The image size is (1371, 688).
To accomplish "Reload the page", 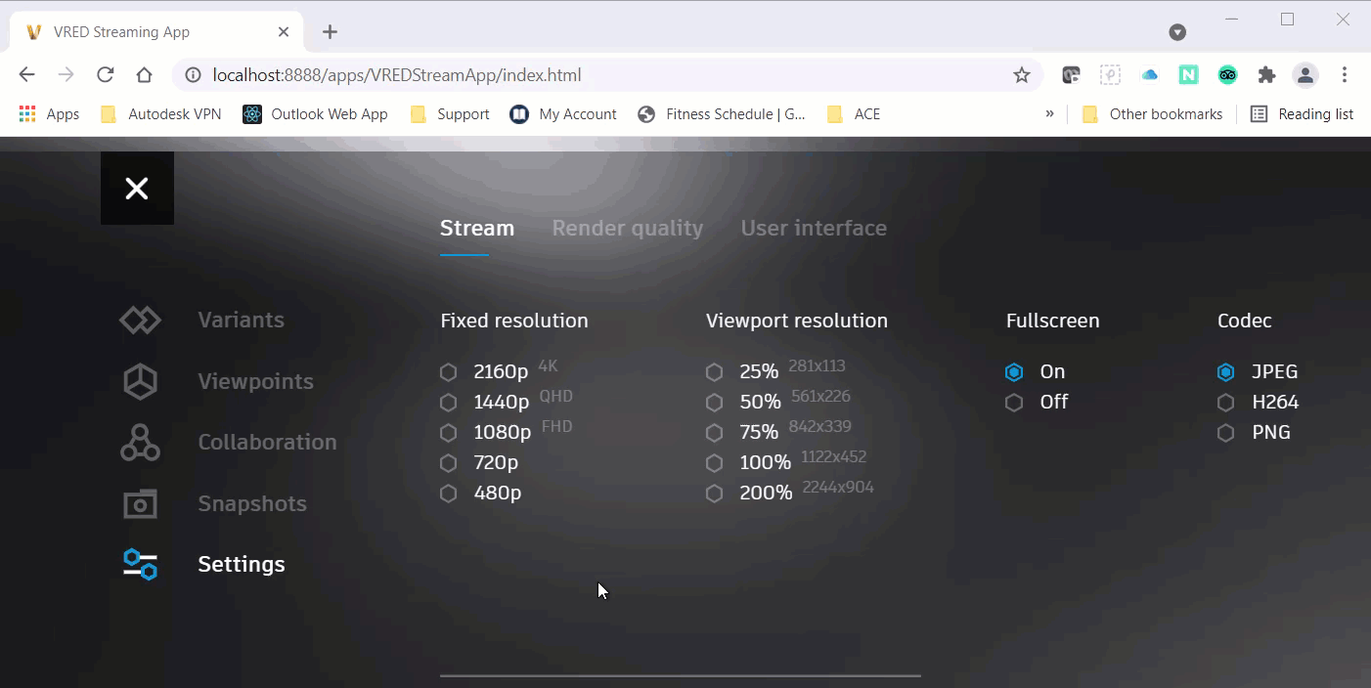I will [106, 75].
